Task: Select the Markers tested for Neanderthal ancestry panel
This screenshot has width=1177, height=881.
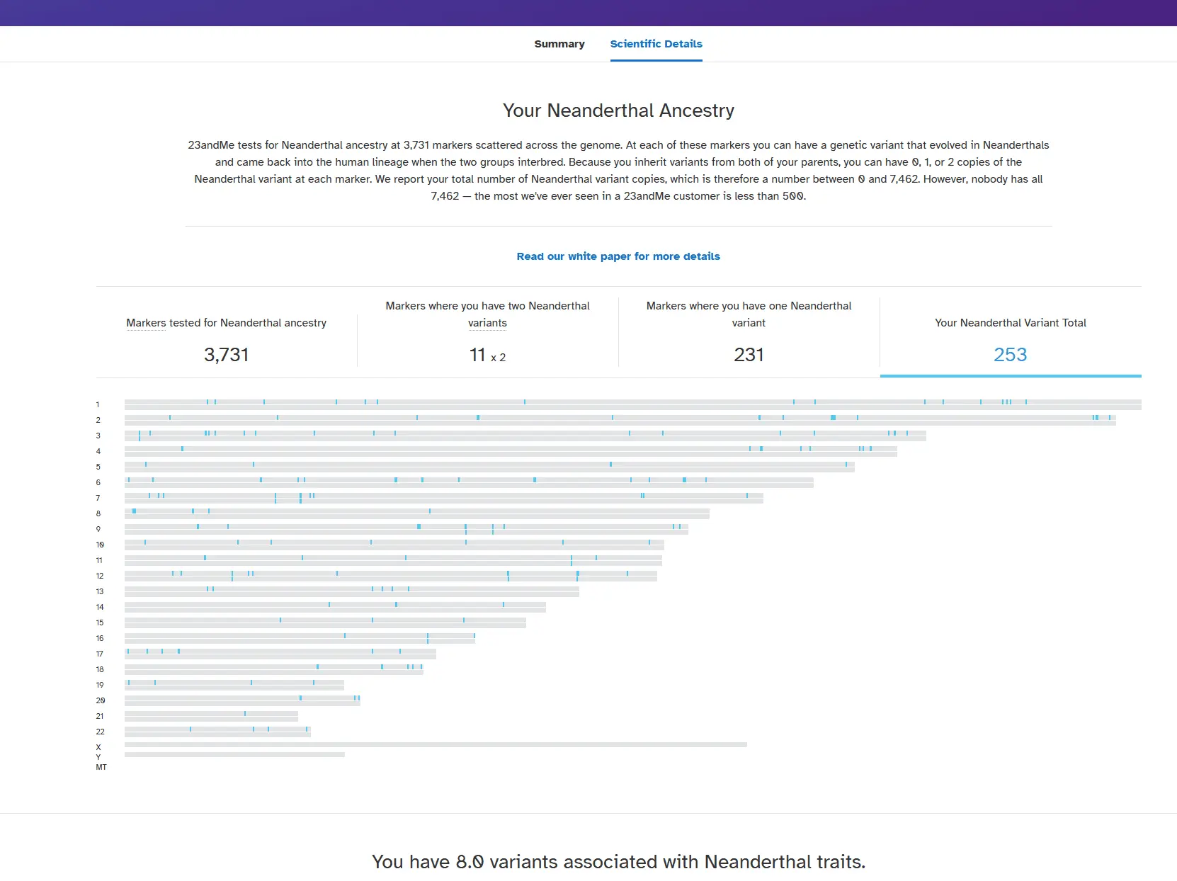Action: click(x=227, y=336)
